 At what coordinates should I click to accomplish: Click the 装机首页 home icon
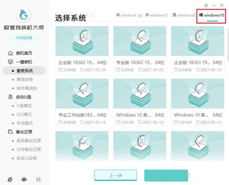tap(10, 53)
